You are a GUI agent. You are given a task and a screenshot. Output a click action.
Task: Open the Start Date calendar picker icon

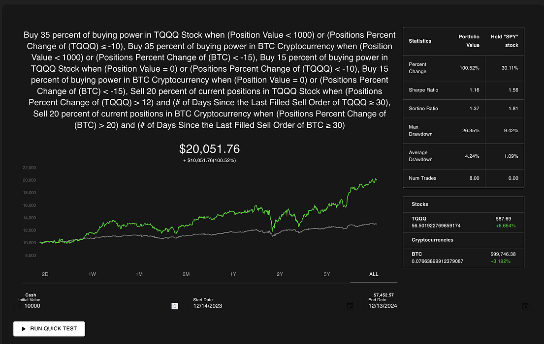[x=350, y=306]
